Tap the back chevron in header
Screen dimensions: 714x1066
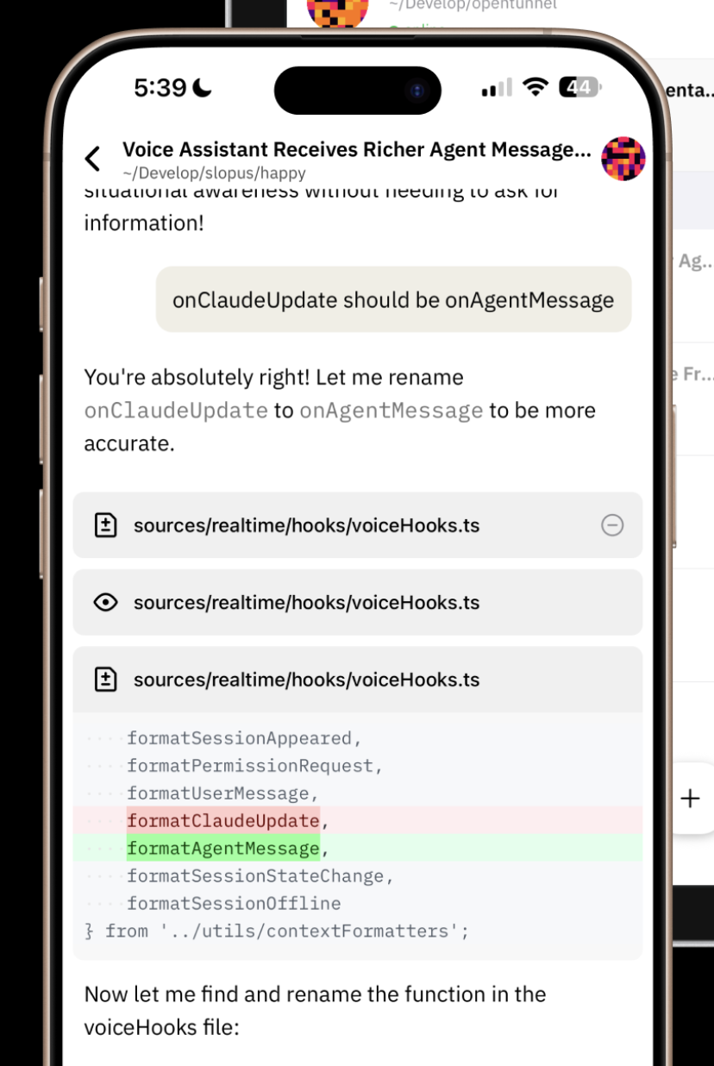pyautogui.click(x=92, y=159)
